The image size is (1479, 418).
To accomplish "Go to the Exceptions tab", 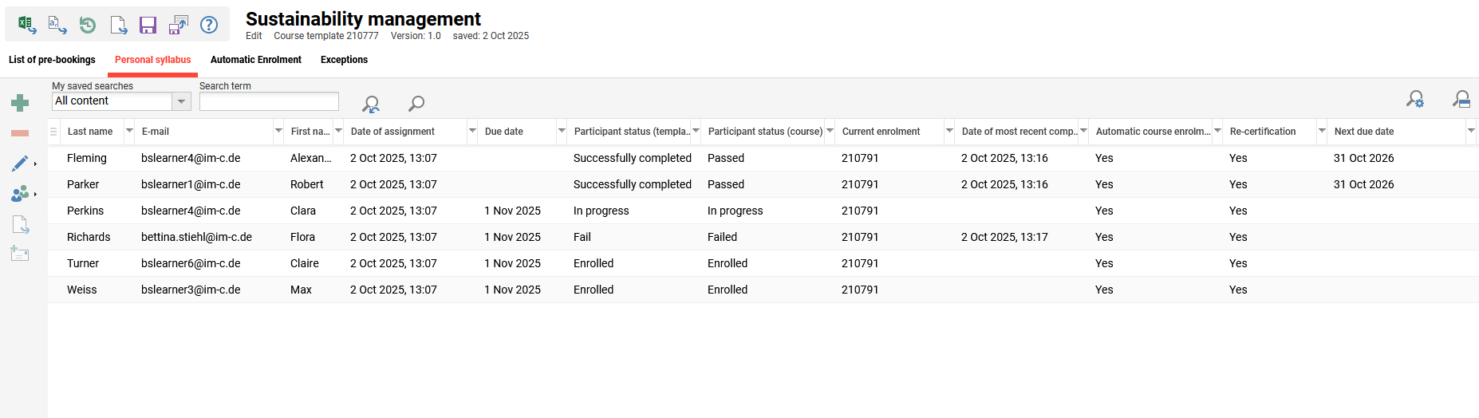I will [344, 60].
